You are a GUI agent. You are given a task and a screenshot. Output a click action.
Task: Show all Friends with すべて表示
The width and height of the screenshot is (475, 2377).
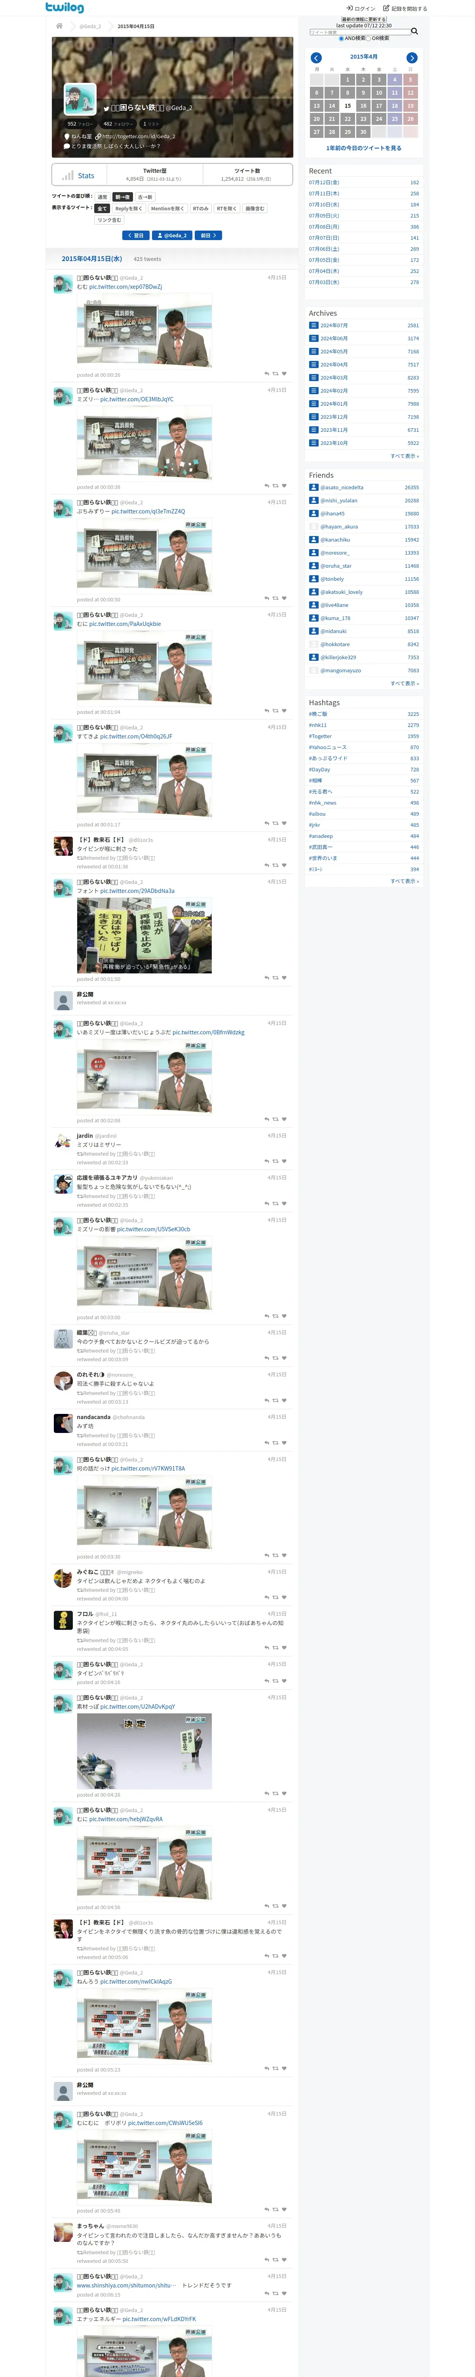tap(404, 684)
